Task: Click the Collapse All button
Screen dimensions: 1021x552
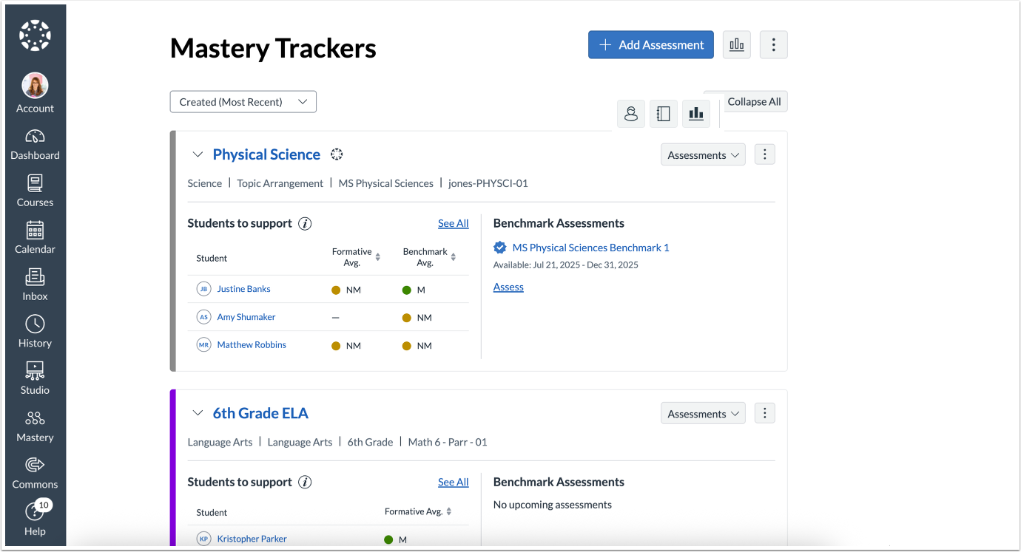Action: (x=754, y=101)
